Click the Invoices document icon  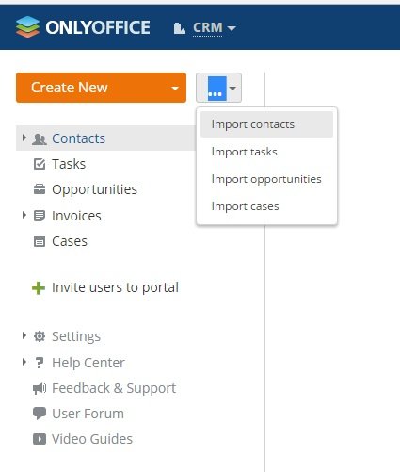tap(40, 216)
